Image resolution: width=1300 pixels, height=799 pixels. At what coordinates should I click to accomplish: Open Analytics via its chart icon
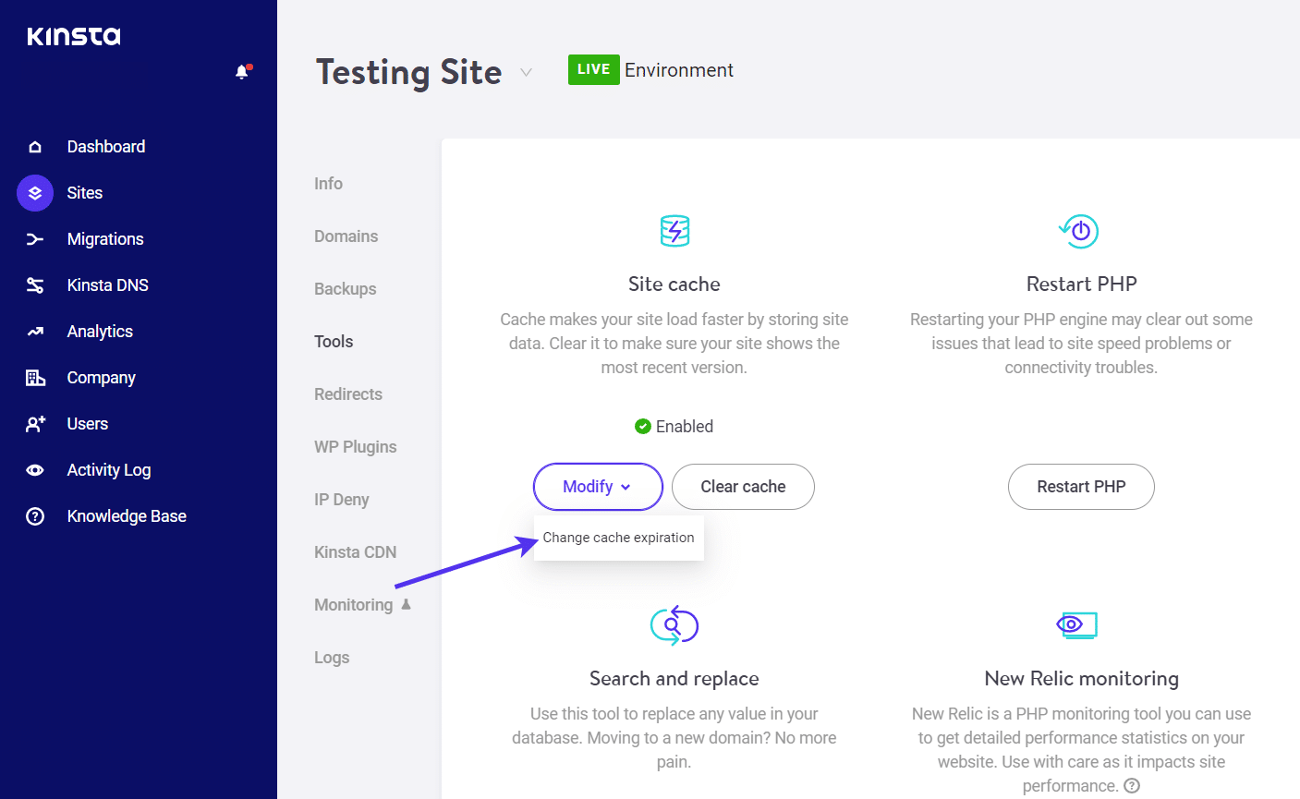(x=35, y=331)
